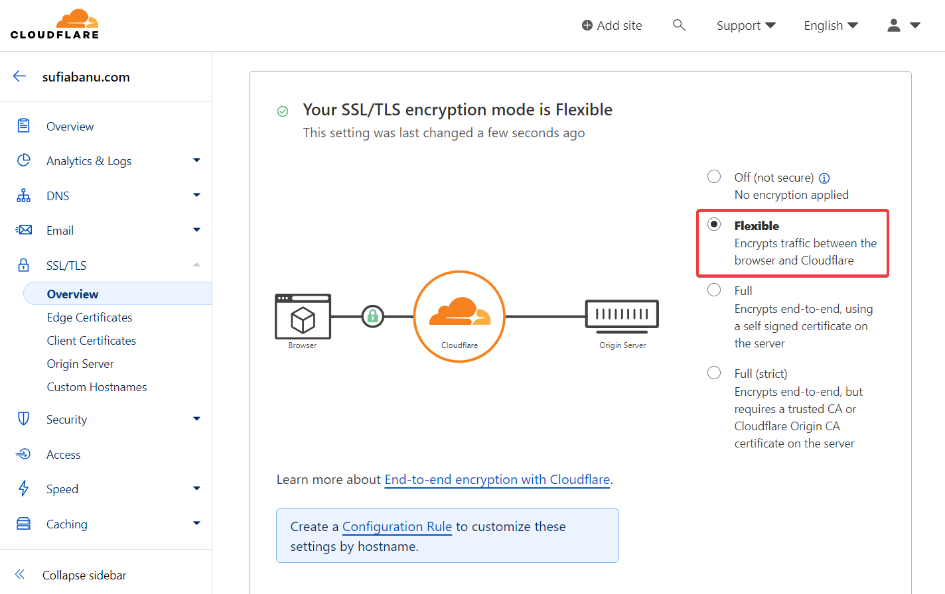
Task: Click the SSL/TLS encryption mode heading
Action: tap(457, 109)
